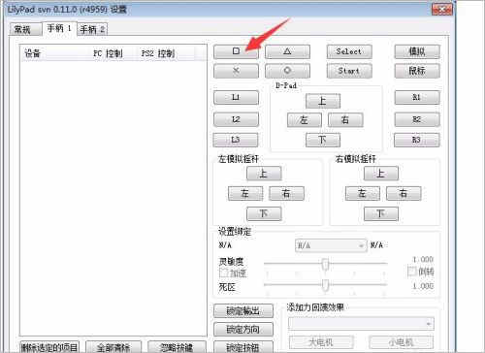Bind the D-Pad 上 (up) button
The image size is (485, 353).
click(323, 101)
